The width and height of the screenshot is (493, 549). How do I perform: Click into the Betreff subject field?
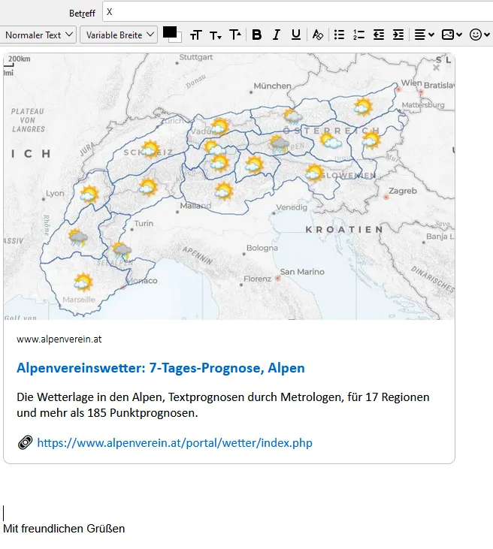coord(298,12)
